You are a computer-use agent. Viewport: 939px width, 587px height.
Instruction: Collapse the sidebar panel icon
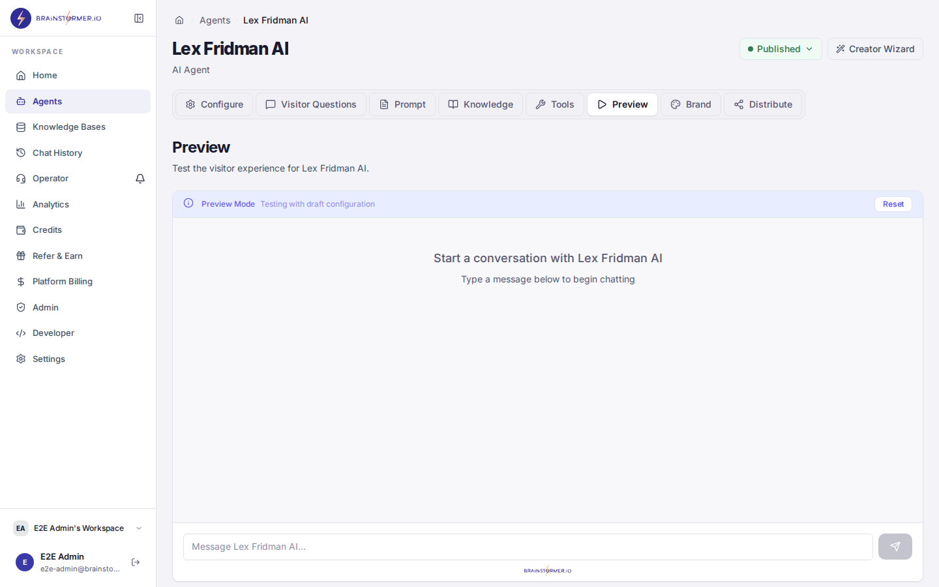[139, 18]
